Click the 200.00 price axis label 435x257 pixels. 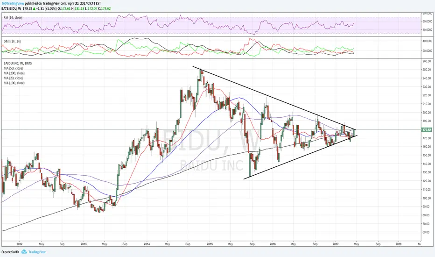coord(427,113)
